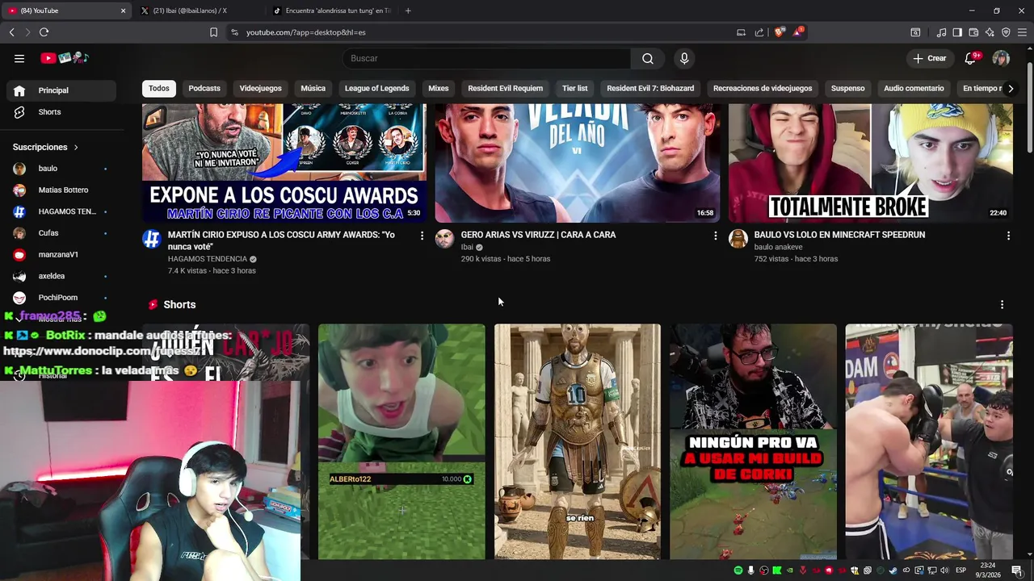The width and height of the screenshot is (1034, 581).
Task: Open the HAGAMOS TENDENCIA channel avatar
Action: tap(152, 239)
